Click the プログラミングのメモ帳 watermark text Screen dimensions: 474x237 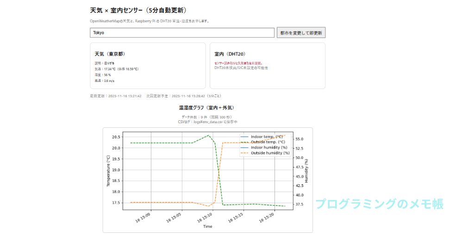click(x=380, y=204)
